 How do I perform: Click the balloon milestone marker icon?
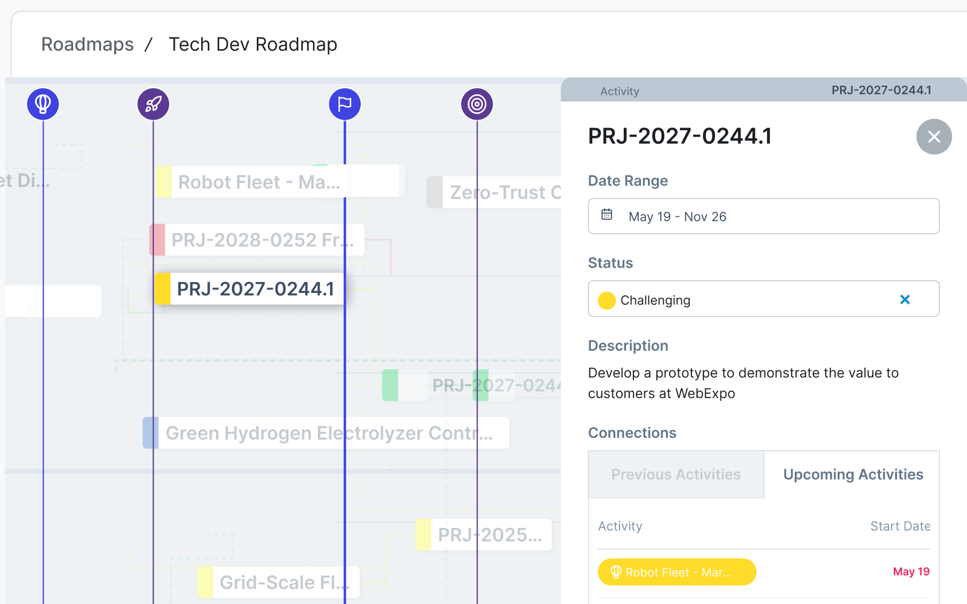point(43,104)
